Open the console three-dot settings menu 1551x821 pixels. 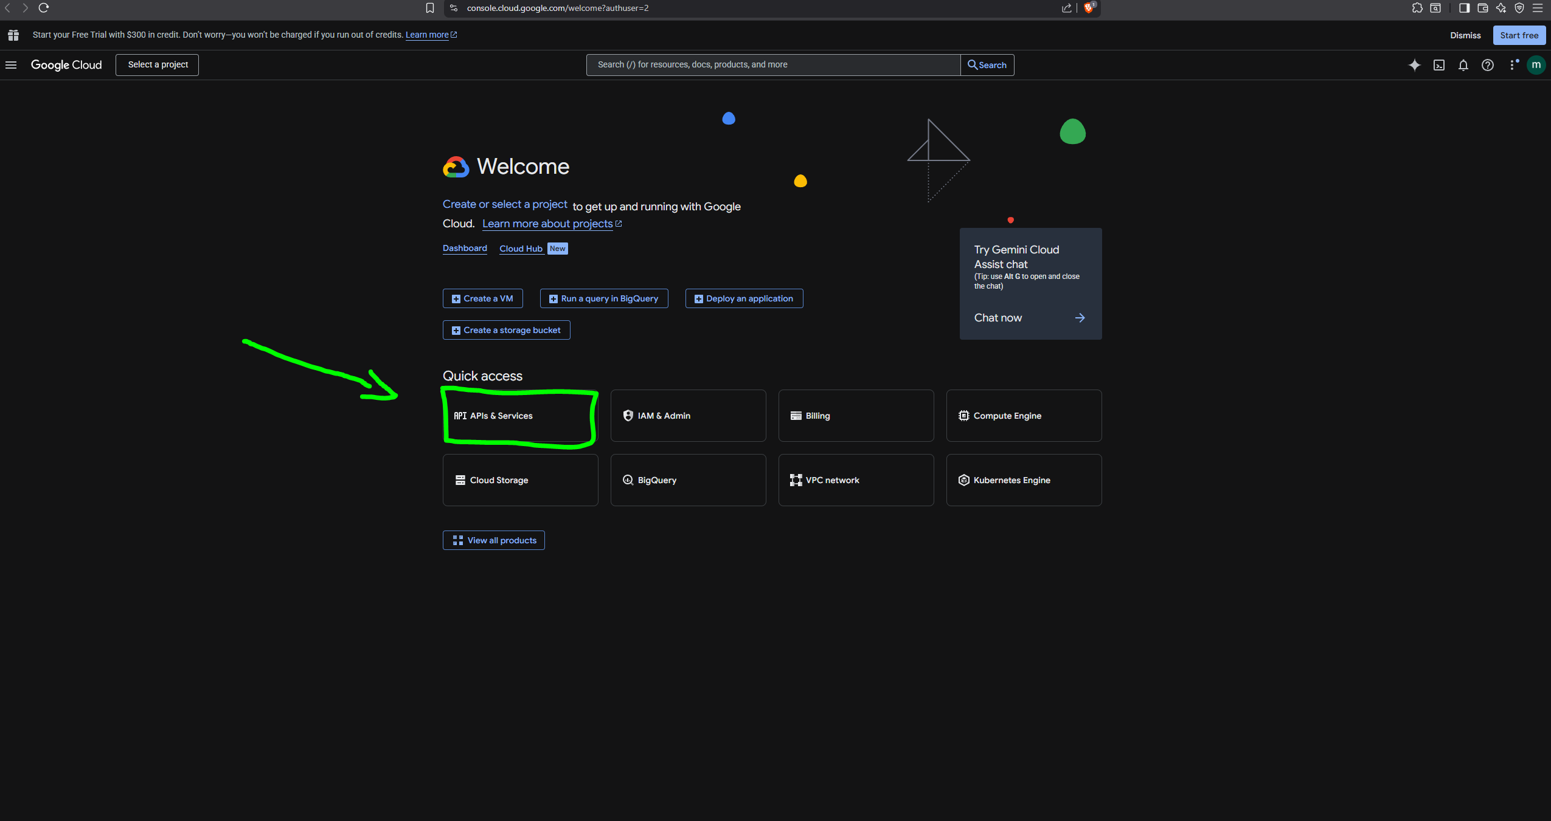pos(1513,65)
